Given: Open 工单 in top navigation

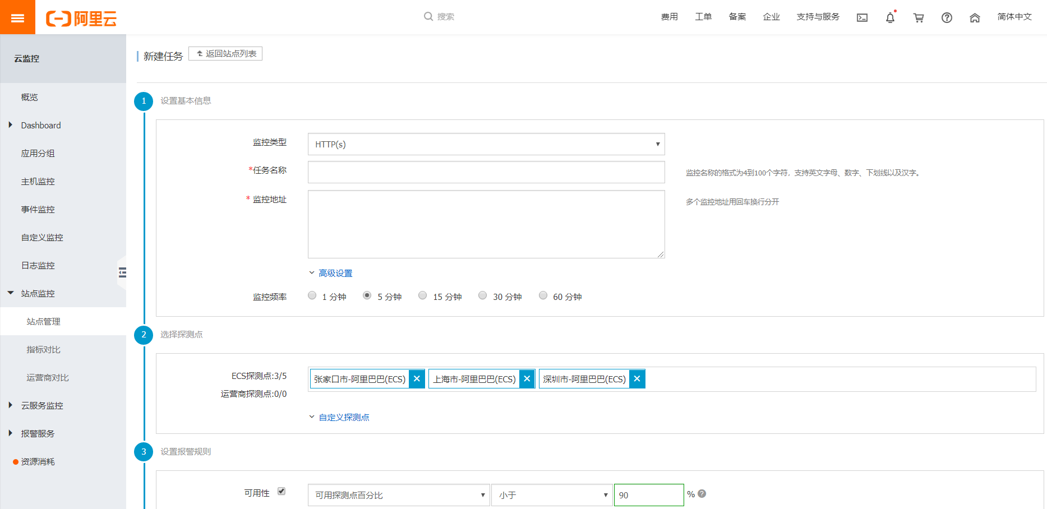Looking at the screenshot, I should point(703,17).
